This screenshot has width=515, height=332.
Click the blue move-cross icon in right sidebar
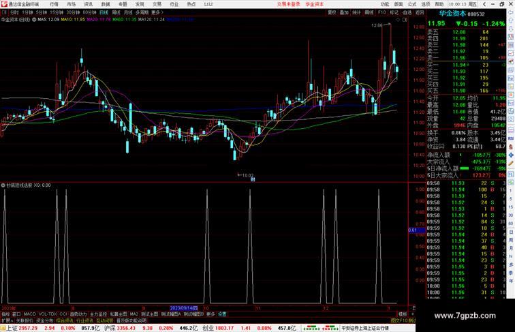pos(511,155)
